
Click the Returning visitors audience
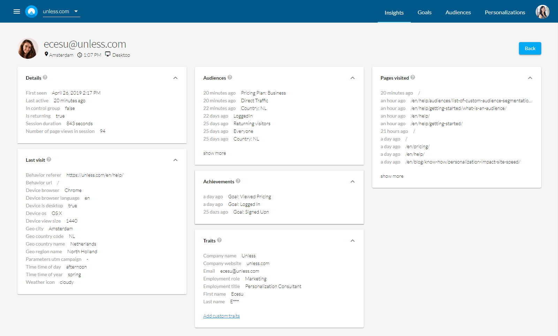coord(252,123)
